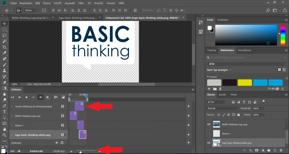Hide the logo-basic-thinking-white.png layer
Screen dimensions: 289x154
209,143
